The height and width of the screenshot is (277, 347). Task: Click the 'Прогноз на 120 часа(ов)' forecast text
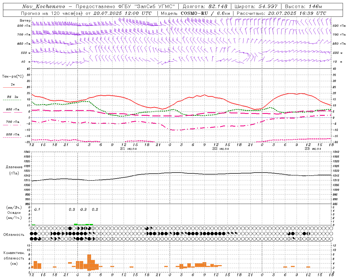[52, 13]
